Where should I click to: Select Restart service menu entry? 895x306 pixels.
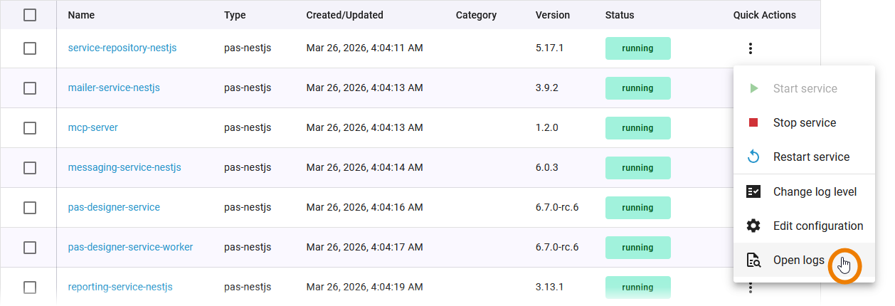(x=811, y=157)
